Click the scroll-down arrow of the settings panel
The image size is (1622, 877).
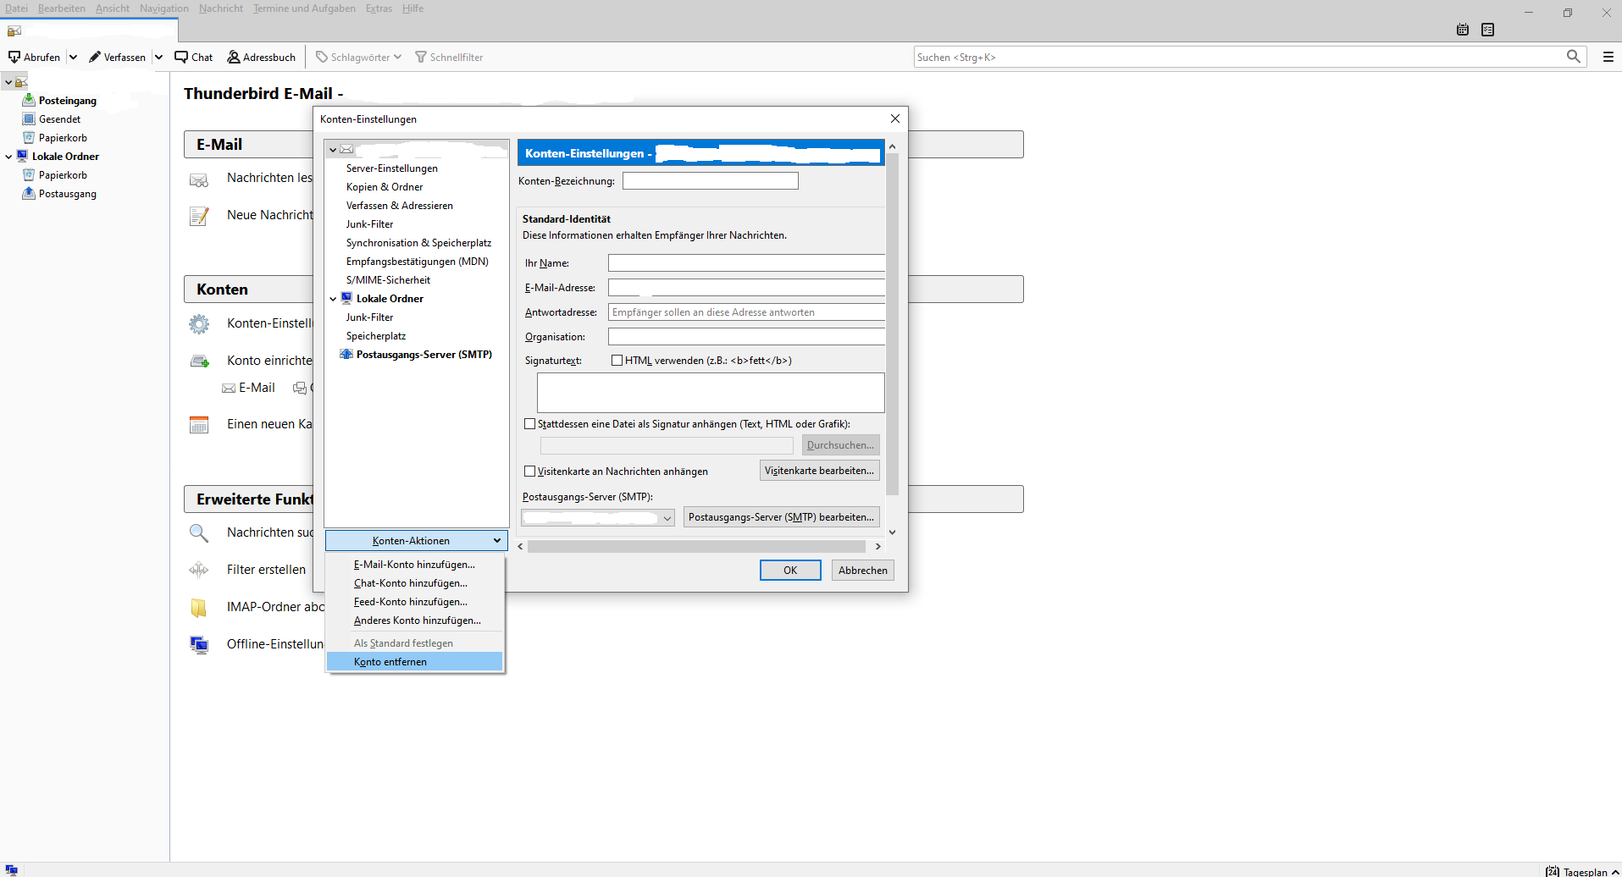(x=892, y=532)
